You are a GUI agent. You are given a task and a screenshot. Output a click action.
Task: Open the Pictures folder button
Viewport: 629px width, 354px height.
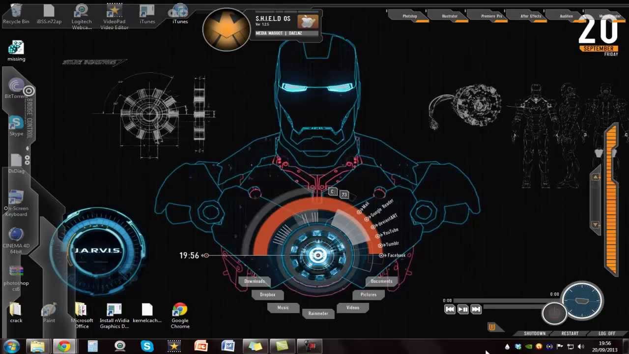[368, 295]
